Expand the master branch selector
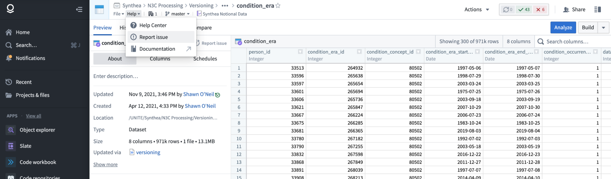 pos(178,14)
